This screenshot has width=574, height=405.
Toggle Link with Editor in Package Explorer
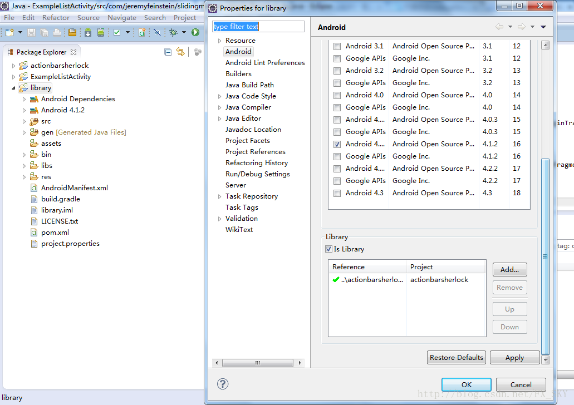(180, 52)
